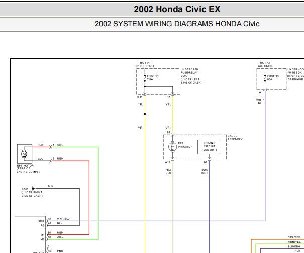Click the "WHT/BLU" label at terminal A1 of +BAT
The image size is (304, 253).
click(63, 219)
